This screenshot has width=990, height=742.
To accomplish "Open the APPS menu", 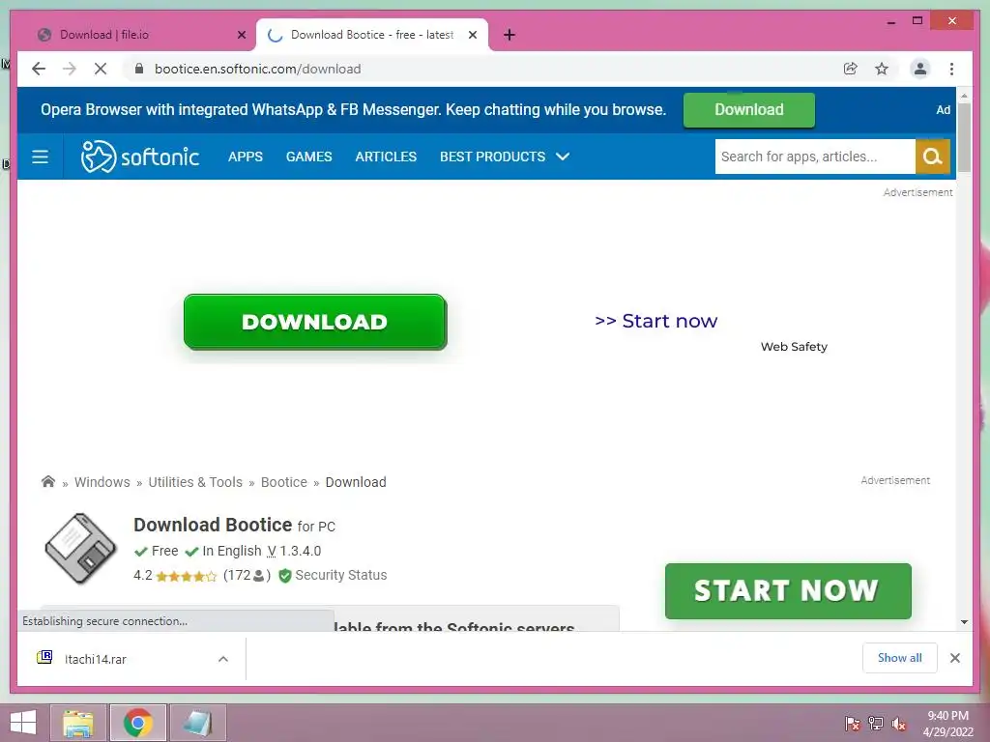I will coord(246,157).
